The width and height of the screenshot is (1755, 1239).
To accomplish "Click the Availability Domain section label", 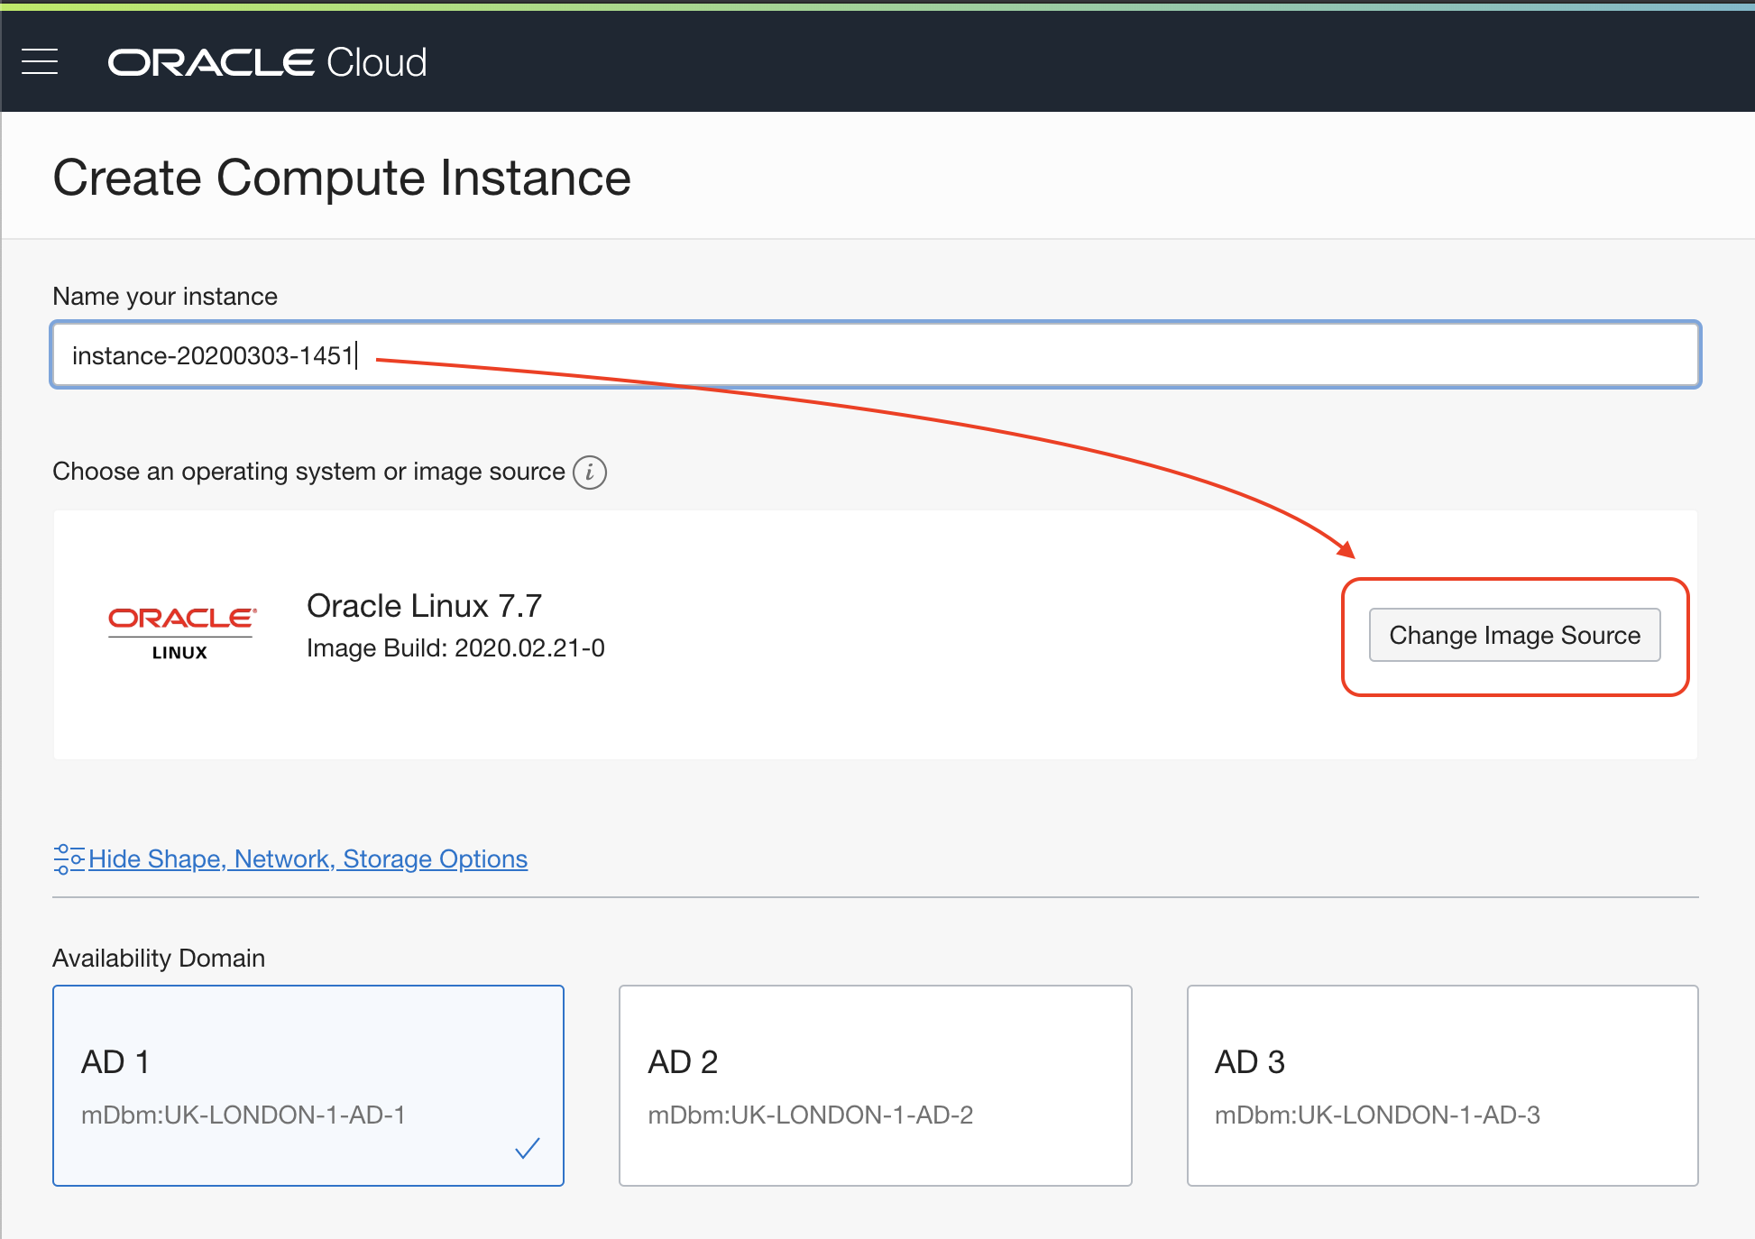I will tap(159, 958).
